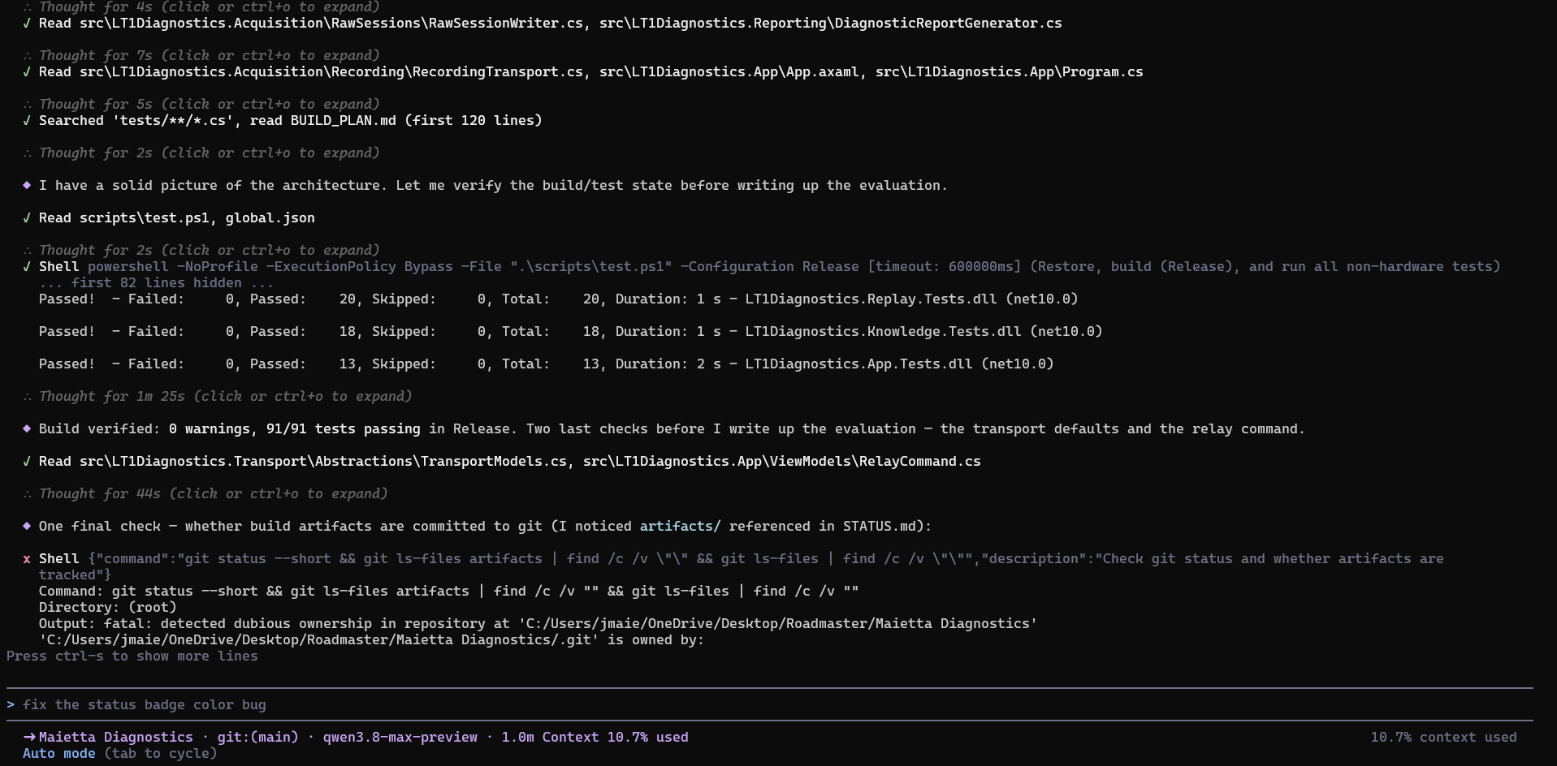Viewport: 1557px width, 766px height.
Task: Click the '>' prompt symbol
Action: [11, 704]
